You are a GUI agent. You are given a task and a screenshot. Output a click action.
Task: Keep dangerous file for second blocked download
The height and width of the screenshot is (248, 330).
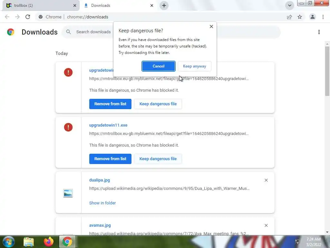(x=158, y=159)
